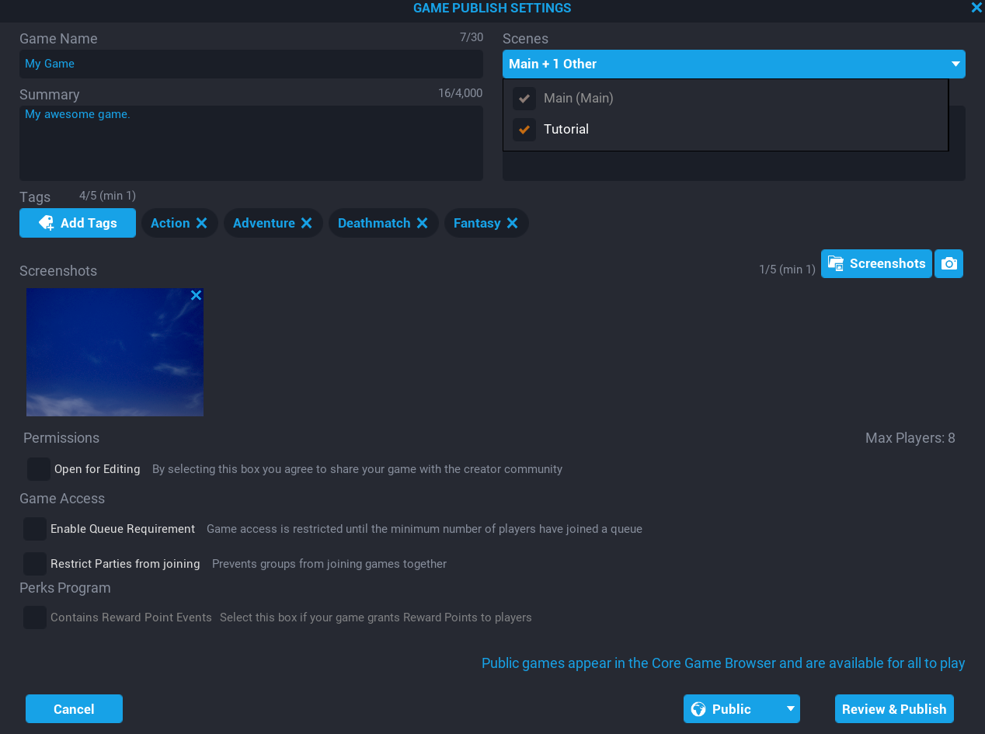
Task: Remove the sky screenshot with its X
Action: tap(196, 295)
